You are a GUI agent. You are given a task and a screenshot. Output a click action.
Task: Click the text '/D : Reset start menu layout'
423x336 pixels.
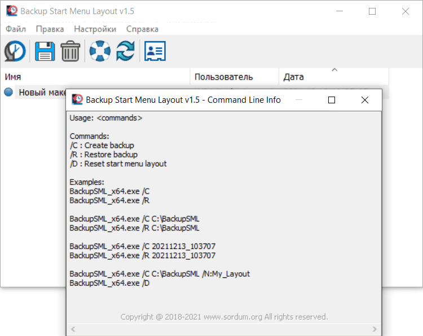click(118, 164)
